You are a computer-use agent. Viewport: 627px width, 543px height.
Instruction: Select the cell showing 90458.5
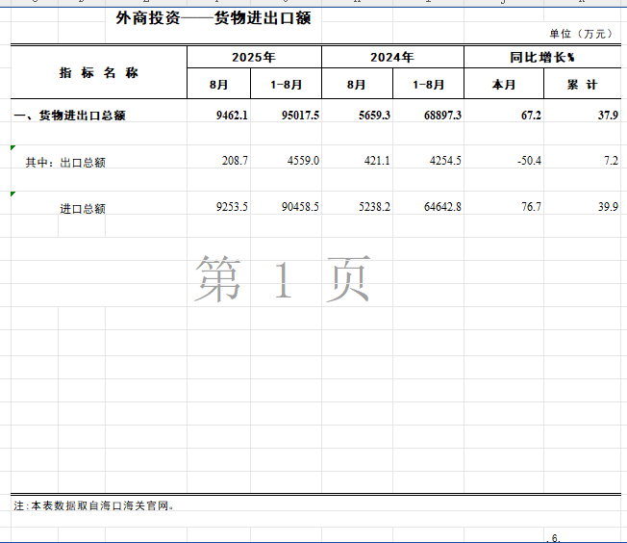point(296,207)
